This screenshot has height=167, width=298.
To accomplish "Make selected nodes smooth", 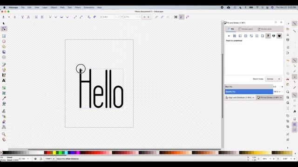I will (x=56, y=17).
